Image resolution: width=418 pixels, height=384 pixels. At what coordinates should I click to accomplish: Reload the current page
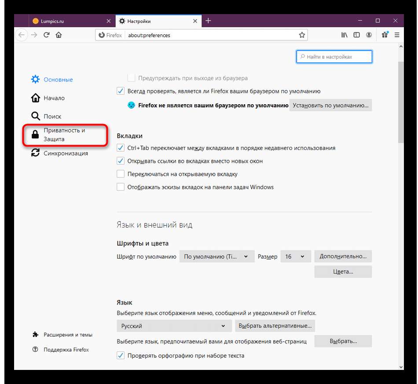point(46,35)
